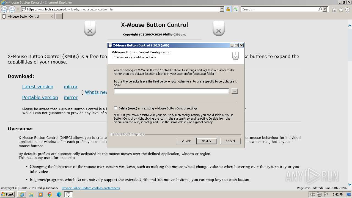Viewport: 352px width, 198px height.
Task: Click the search magnifier icon
Action: tap(320, 9)
